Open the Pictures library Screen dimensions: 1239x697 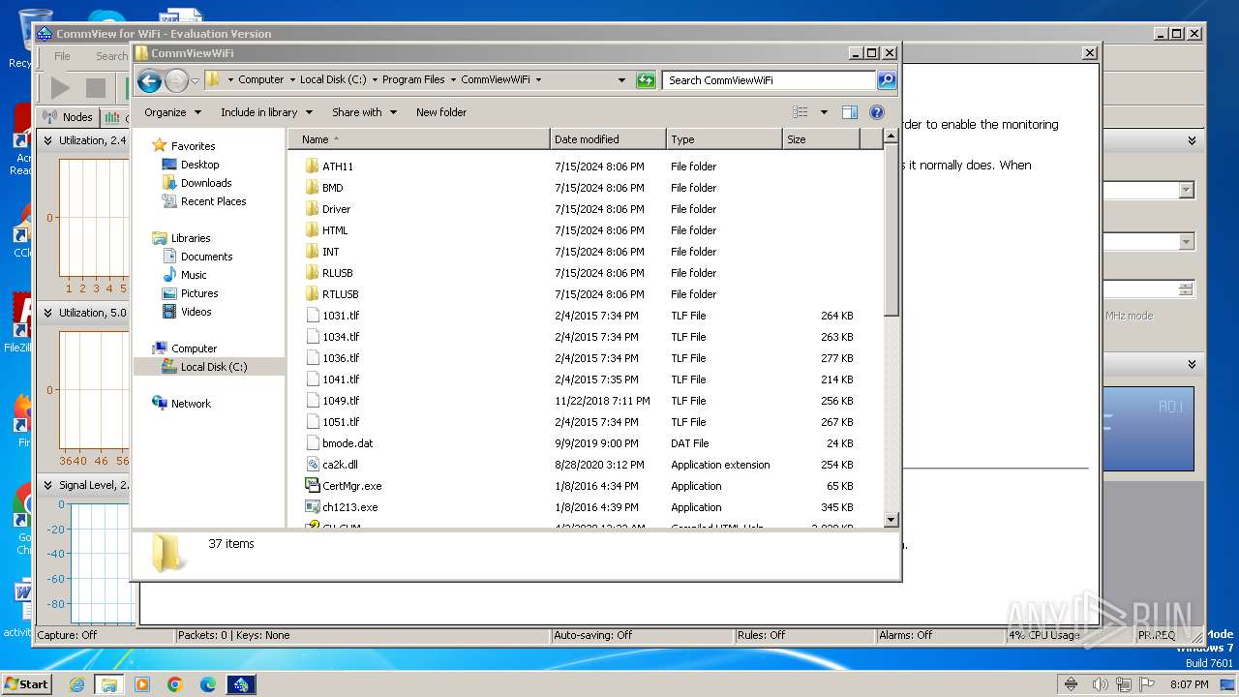(x=199, y=293)
